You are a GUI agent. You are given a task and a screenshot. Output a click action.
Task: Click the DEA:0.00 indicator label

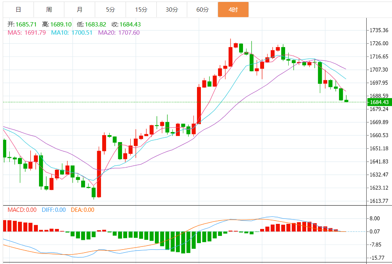tap(82, 209)
